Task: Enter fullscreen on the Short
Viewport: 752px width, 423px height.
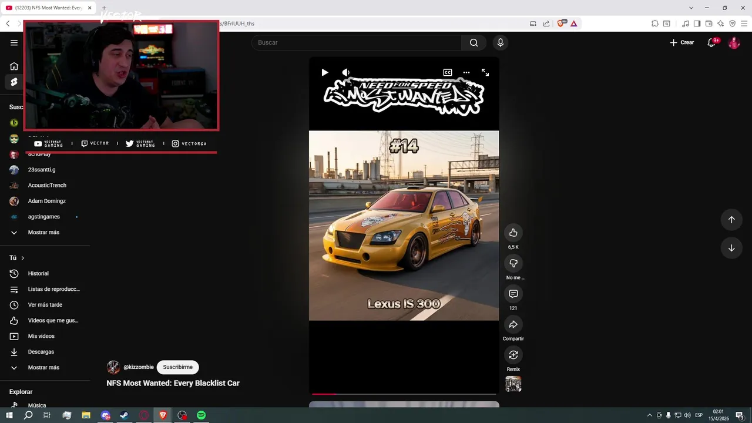Action: pos(485,72)
